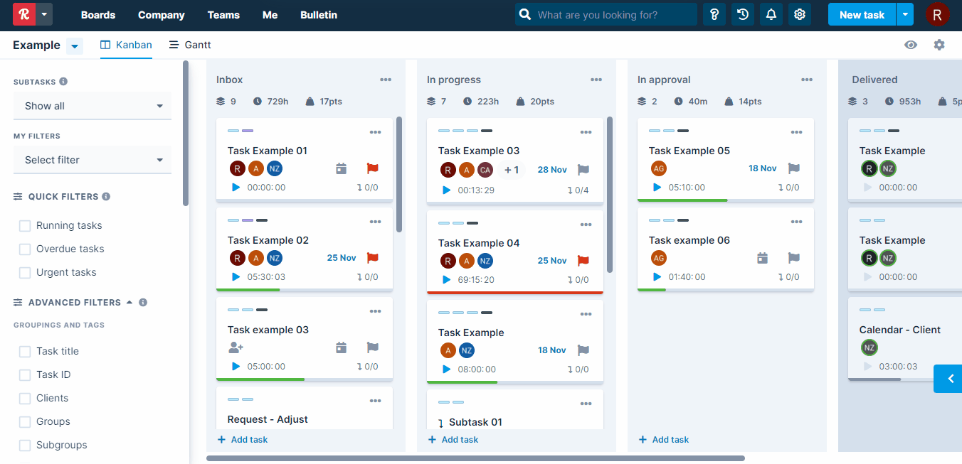Enable the Running tasks filter checkbox
This screenshot has width=962, height=464.
(x=25, y=226)
